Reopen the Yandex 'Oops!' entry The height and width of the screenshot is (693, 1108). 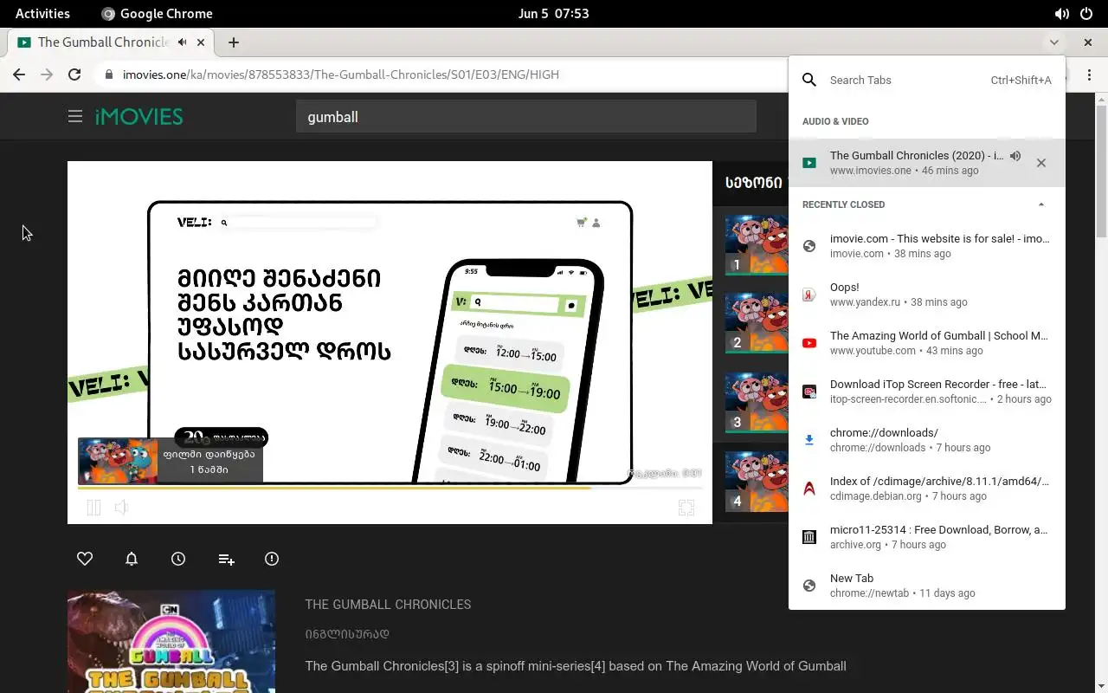click(x=927, y=295)
